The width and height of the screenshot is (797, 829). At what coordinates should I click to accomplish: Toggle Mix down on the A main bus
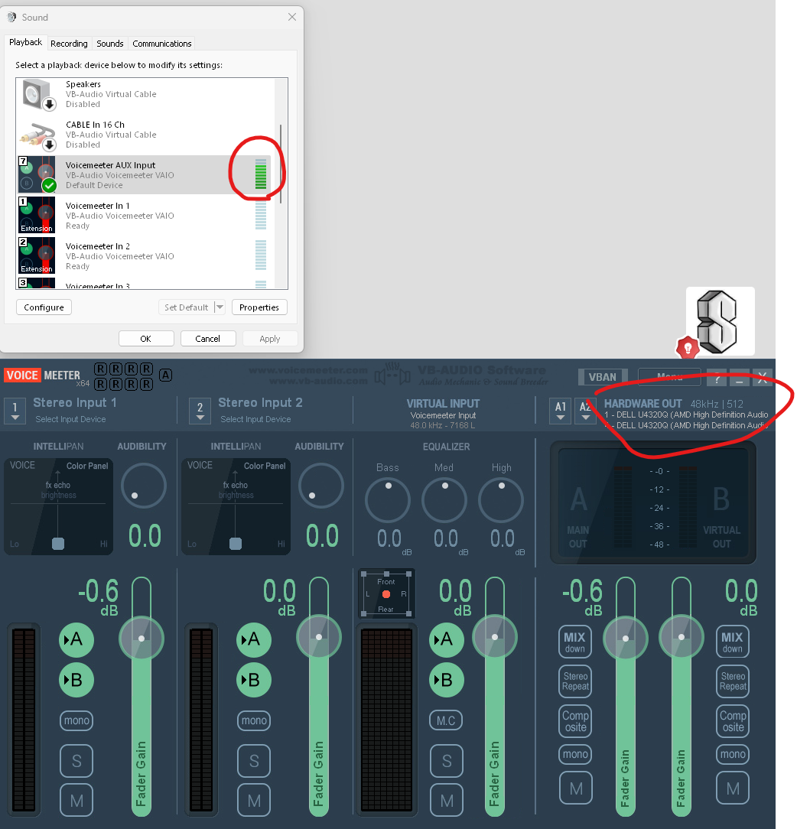point(575,642)
